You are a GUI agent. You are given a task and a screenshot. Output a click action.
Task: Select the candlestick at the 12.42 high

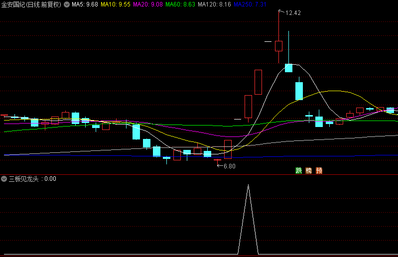[279, 46]
